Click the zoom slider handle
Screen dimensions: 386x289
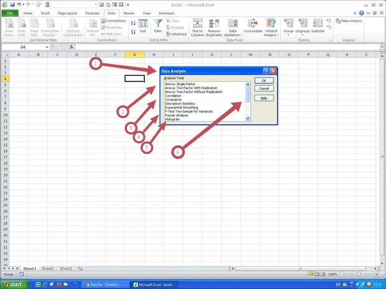[359, 274]
